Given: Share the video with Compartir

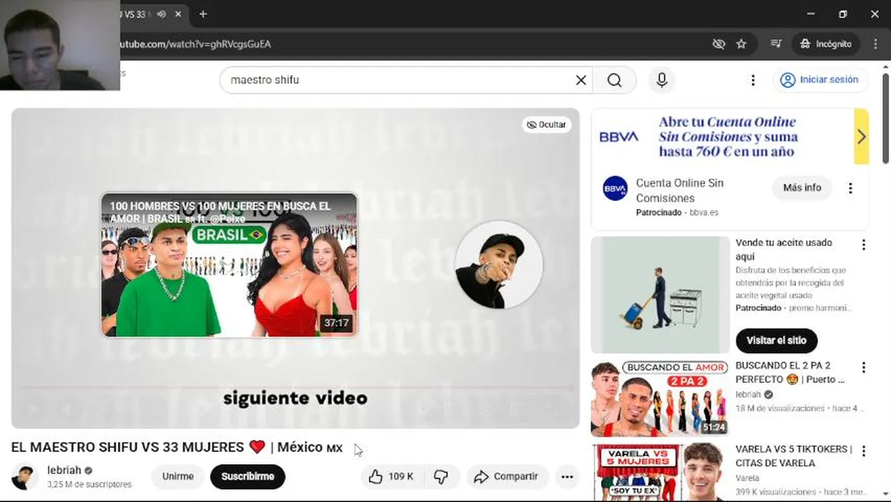Looking at the screenshot, I should pos(506,477).
